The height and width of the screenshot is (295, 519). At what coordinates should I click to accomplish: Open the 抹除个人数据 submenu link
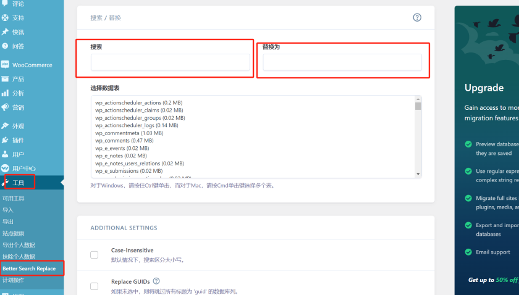[x=19, y=257]
